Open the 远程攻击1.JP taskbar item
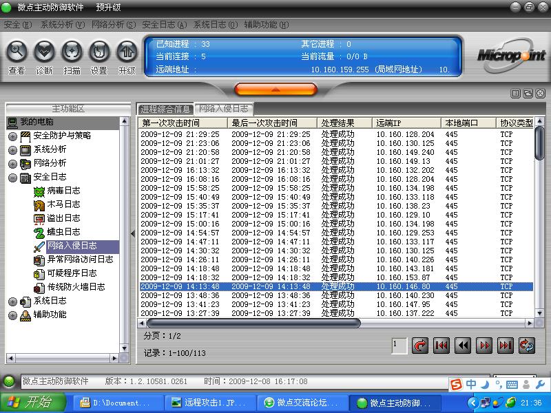551x413 pixels. click(211, 403)
